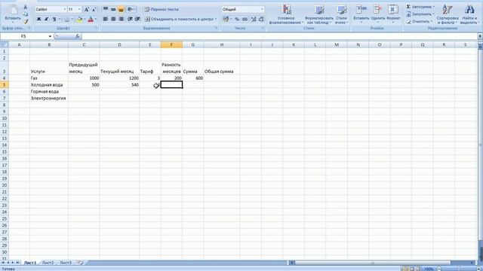483x271 pixels.
Task: Click the text orientation icon
Action: pos(131,10)
